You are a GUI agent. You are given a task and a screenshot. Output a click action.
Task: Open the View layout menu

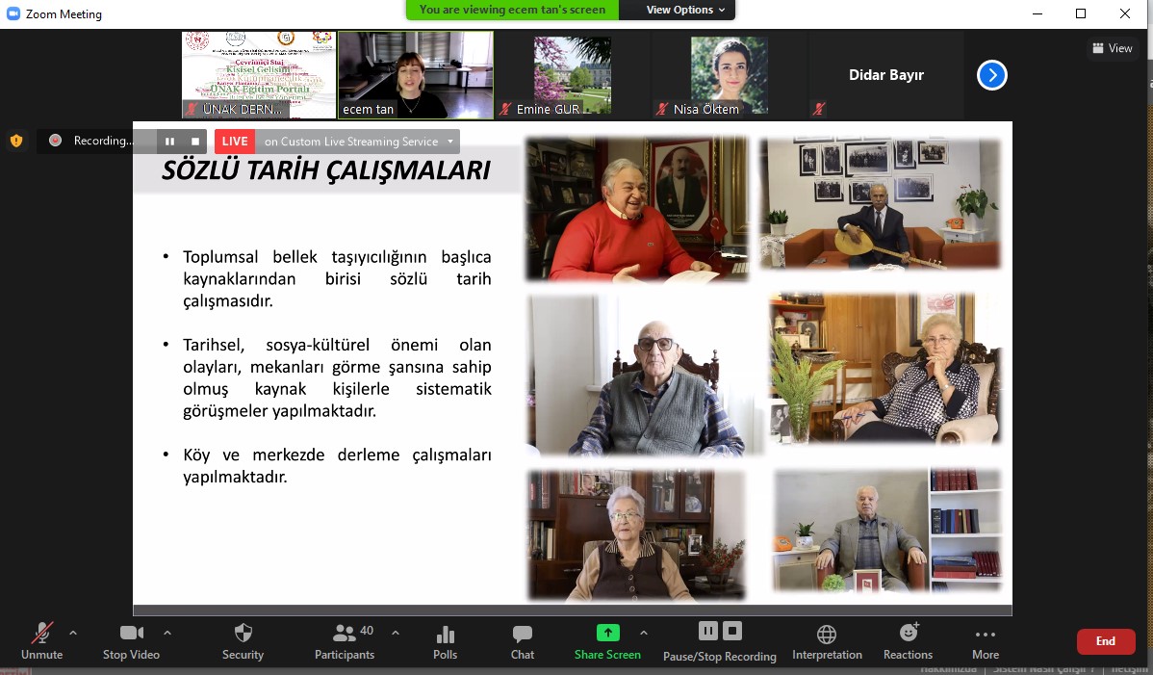click(1112, 48)
